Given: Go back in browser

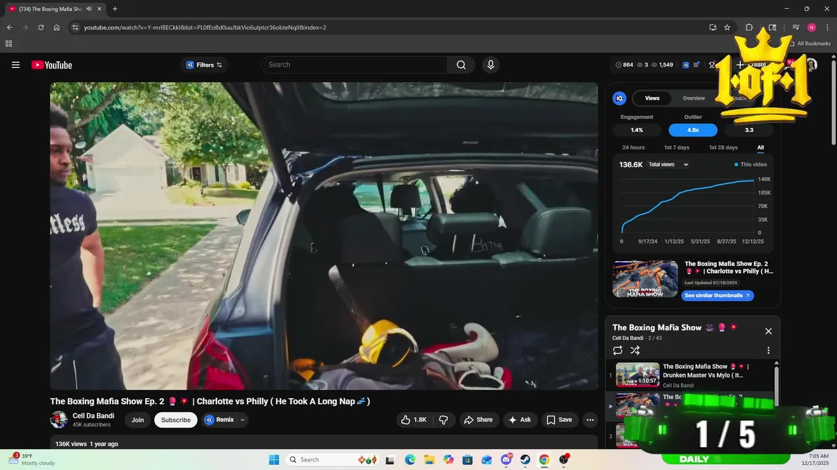Looking at the screenshot, I should pos(9,27).
